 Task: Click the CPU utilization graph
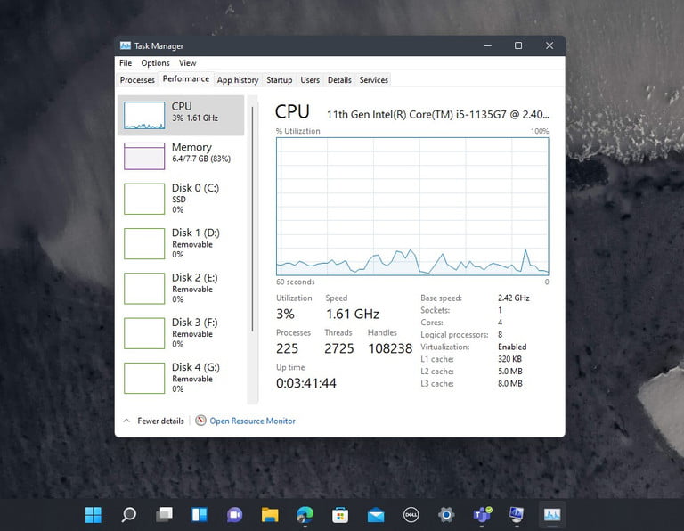412,206
